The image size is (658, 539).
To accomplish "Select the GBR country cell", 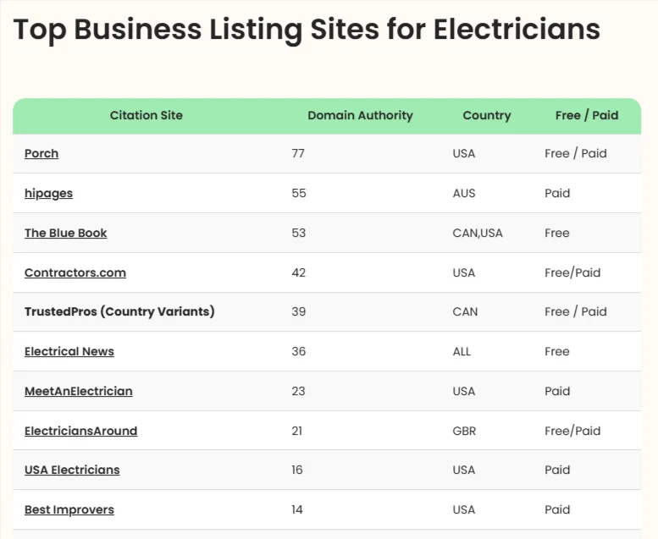I will [464, 431].
